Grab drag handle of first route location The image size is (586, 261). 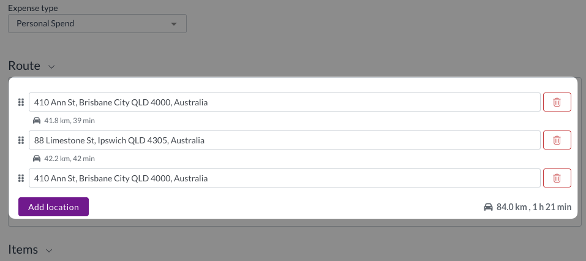pyautogui.click(x=21, y=102)
